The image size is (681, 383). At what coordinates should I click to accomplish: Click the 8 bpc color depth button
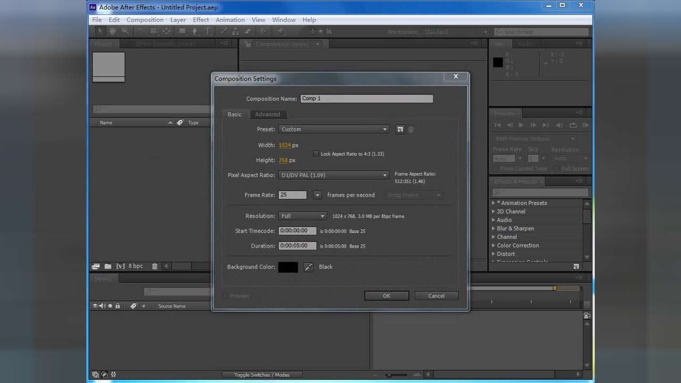(135, 266)
